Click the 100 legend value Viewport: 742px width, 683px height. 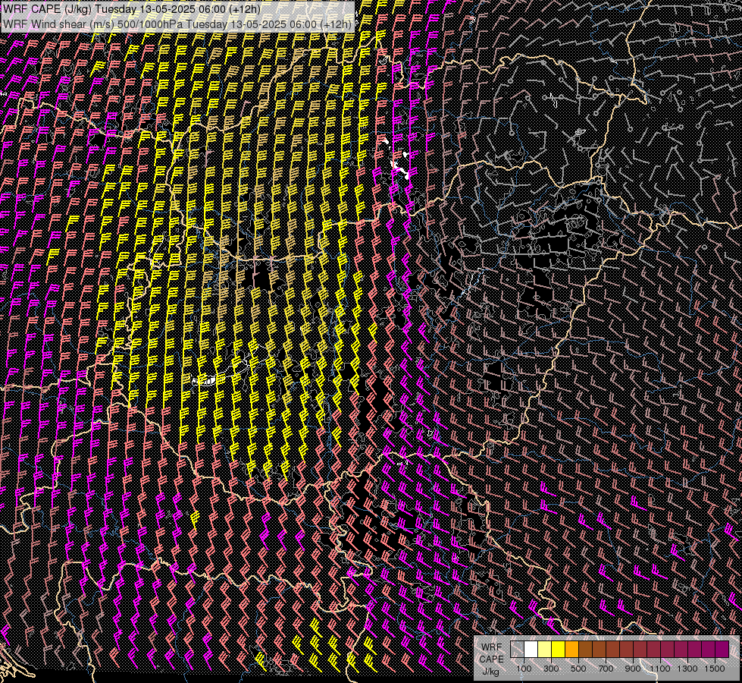tap(524, 669)
